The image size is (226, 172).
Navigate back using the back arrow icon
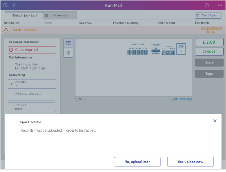(x=5, y=5)
